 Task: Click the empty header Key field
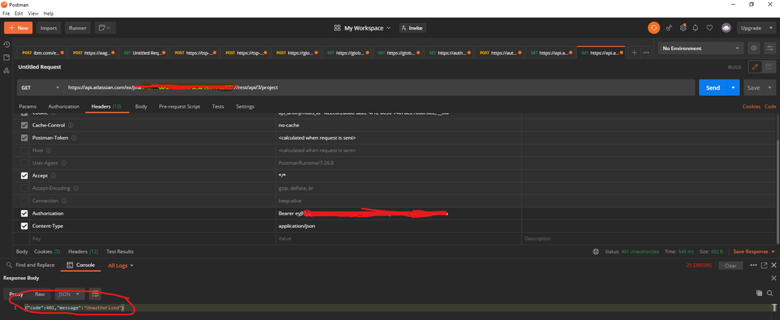pyautogui.click(x=151, y=239)
